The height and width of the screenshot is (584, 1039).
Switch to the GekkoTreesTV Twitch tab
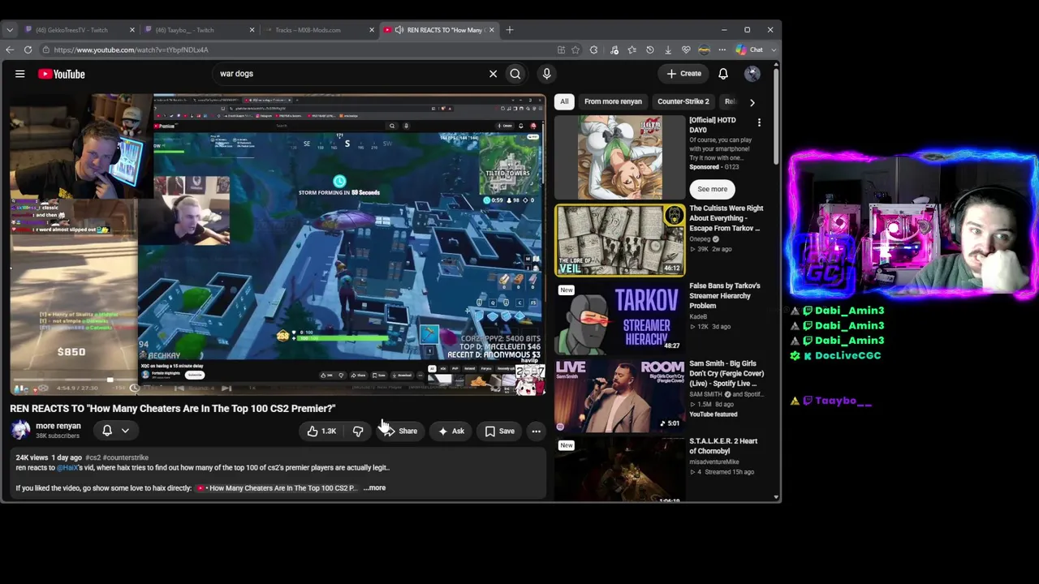pyautogui.click(x=79, y=30)
